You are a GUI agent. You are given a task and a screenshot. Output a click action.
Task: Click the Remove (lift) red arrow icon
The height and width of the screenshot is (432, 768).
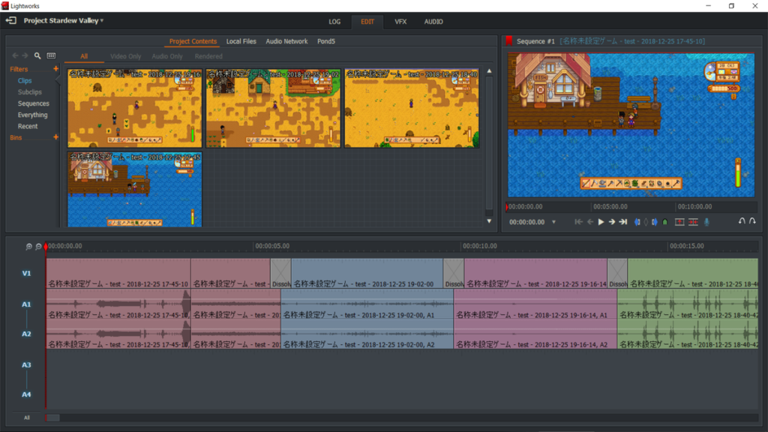[x=679, y=222]
